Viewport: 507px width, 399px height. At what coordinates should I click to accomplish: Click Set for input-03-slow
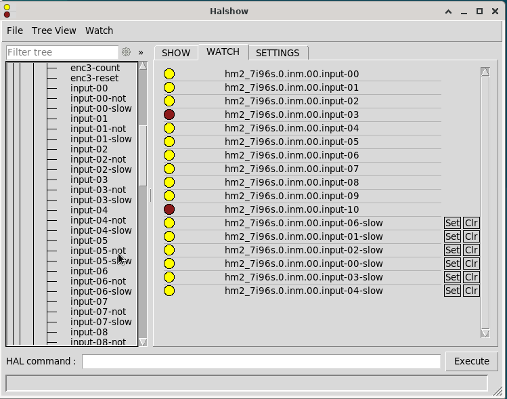pyautogui.click(x=452, y=277)
